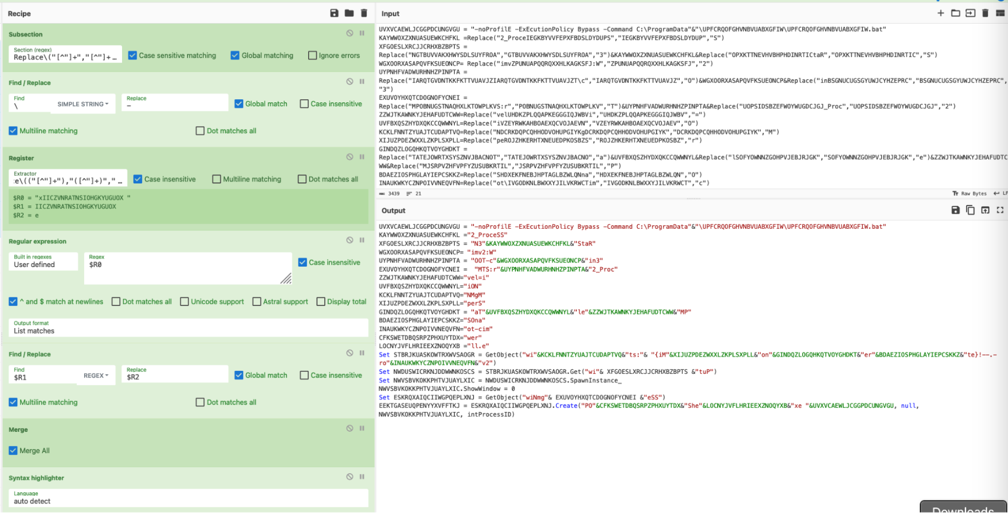Enable Ignore errors in the Subsection operation

(313, 55)
